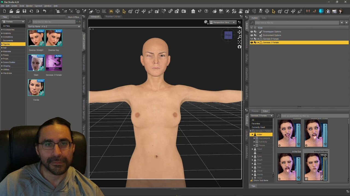This screenshot has height=196, width=350.
Task: Select Wardrobe category in Files list
Action: point(7,73)
